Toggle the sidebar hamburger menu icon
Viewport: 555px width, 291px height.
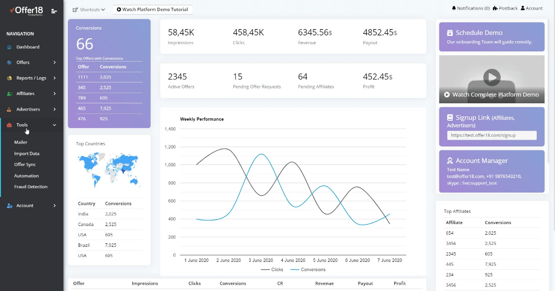click(x=54, y=11)
